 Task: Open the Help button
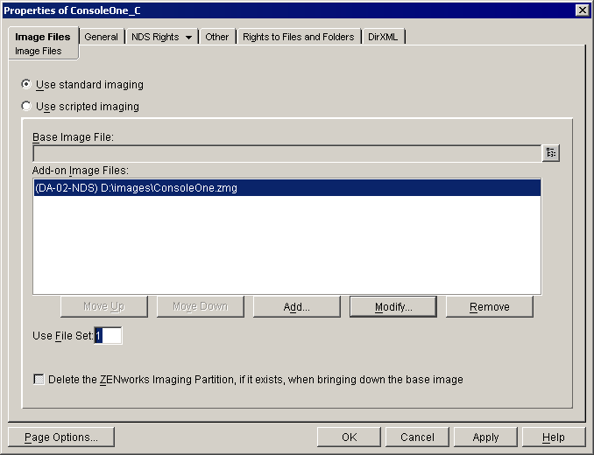pyautogui.click(x=554, y=437)
